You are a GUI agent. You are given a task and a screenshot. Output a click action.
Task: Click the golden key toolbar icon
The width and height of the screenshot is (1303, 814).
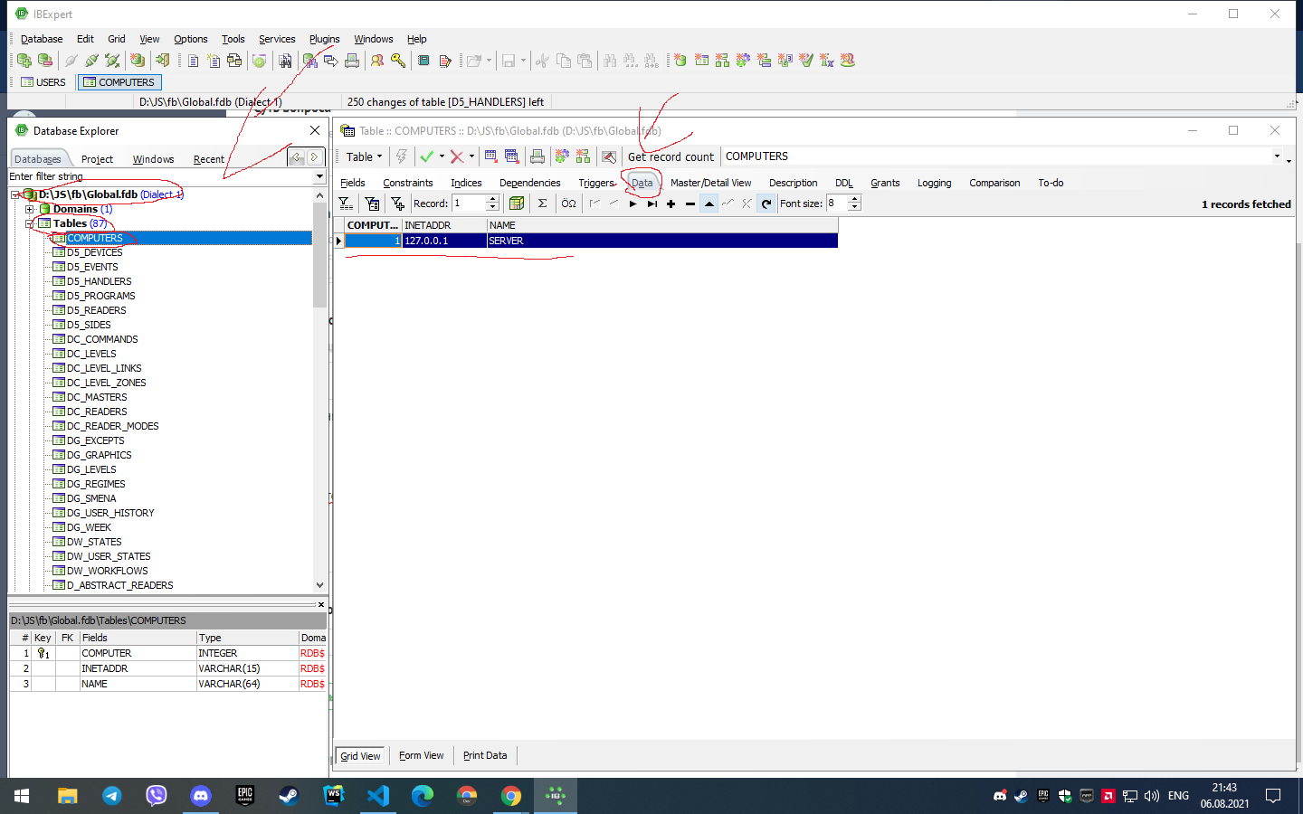pos(398,61)
